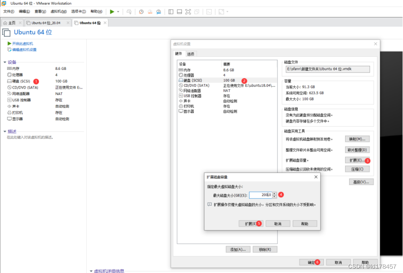
Task: Click the revert to snapshot toolbar icon
Action: (150, 11)
